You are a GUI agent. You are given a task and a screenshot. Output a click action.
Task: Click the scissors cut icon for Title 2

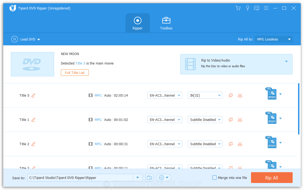pyautogui.click(x=240, y=144)
